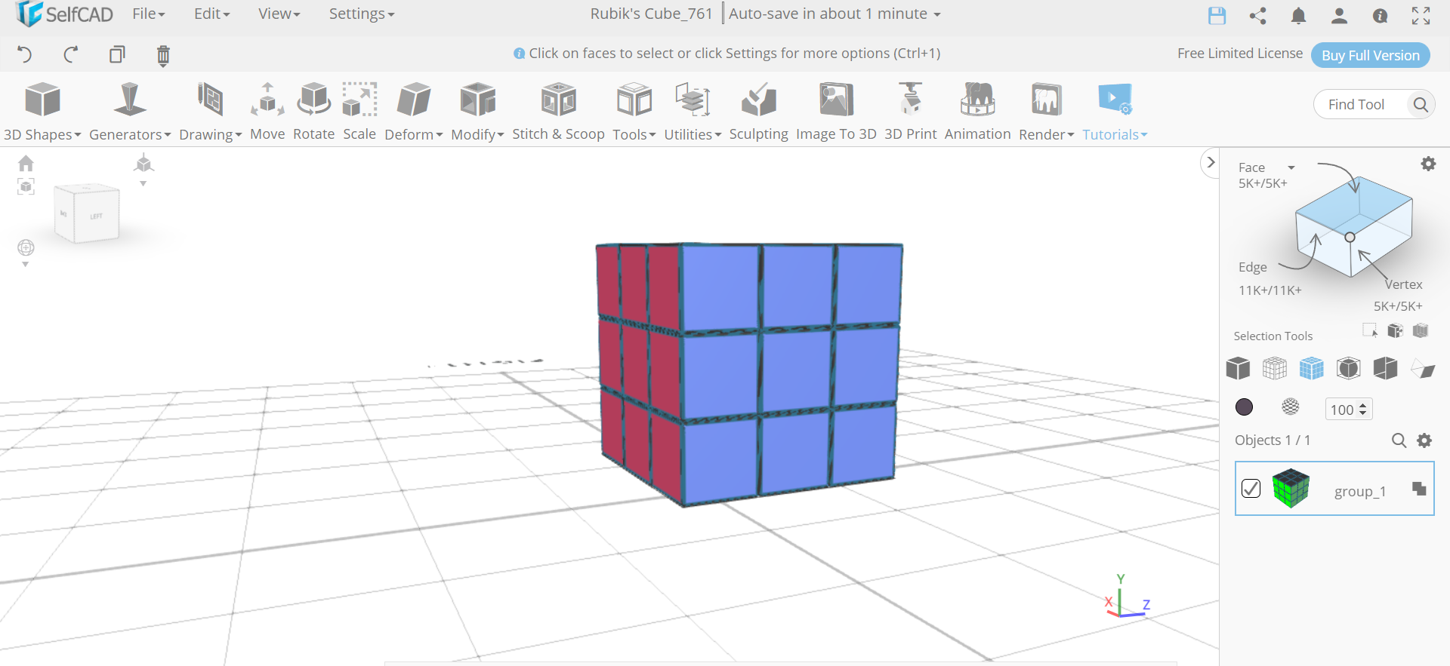1450x666 pixels.
Task: Click the Delete trash icon
Action: 163,55
